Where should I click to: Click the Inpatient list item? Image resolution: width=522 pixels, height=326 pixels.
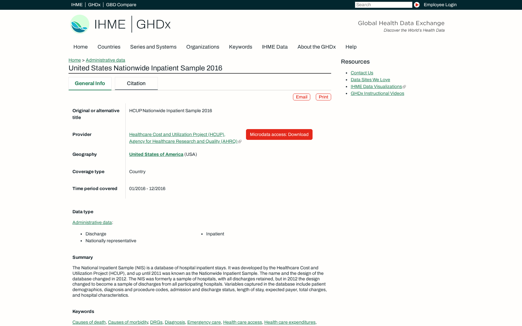pos(215,234)
